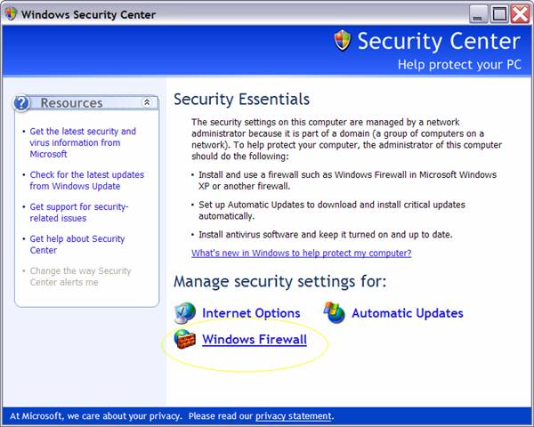Open the Automatic Updates link
Image resolution: width=534 pixels, height=427 pixels.
pos(408,313)
